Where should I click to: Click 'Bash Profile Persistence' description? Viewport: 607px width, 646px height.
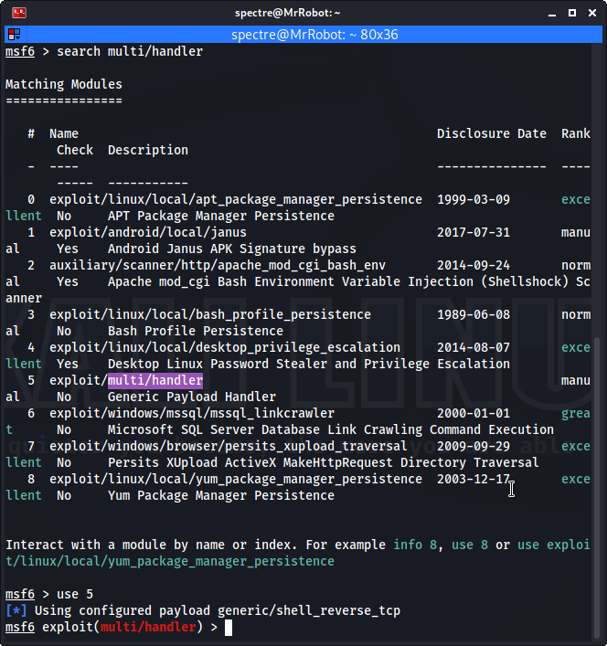[196, 332]
